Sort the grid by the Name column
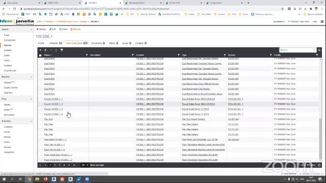Viewport: 326px width, 183px height. point(47,55)
